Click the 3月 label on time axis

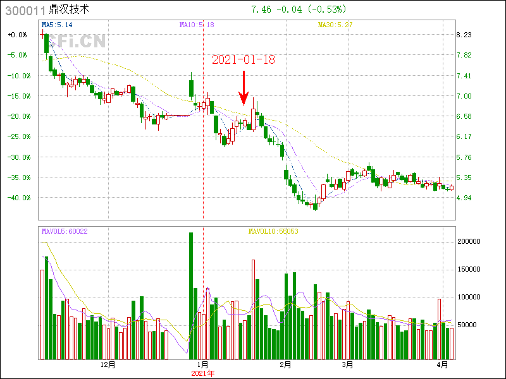[x=347, y=364]
